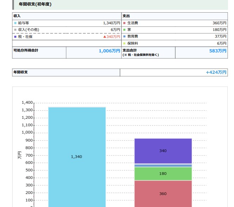The width and height of the screenshot is (234, 207).
Task: Click the 可処分所得合計 label
Action: tap(26, 50)
